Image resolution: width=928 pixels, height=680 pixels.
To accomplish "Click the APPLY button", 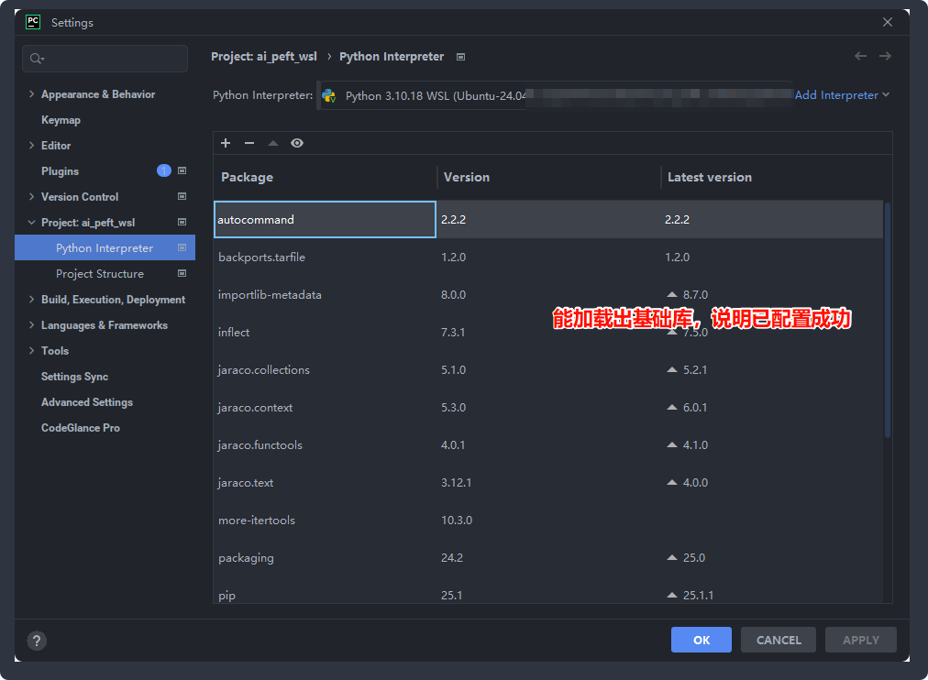I will coord(860,640).
